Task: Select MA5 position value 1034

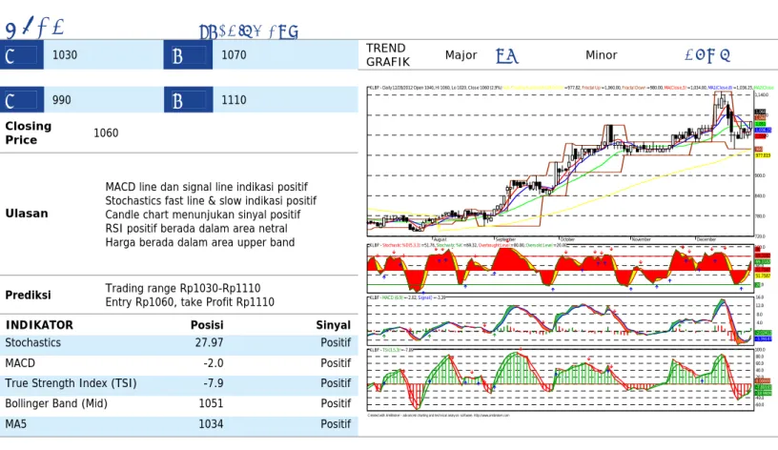Action: 211,424
